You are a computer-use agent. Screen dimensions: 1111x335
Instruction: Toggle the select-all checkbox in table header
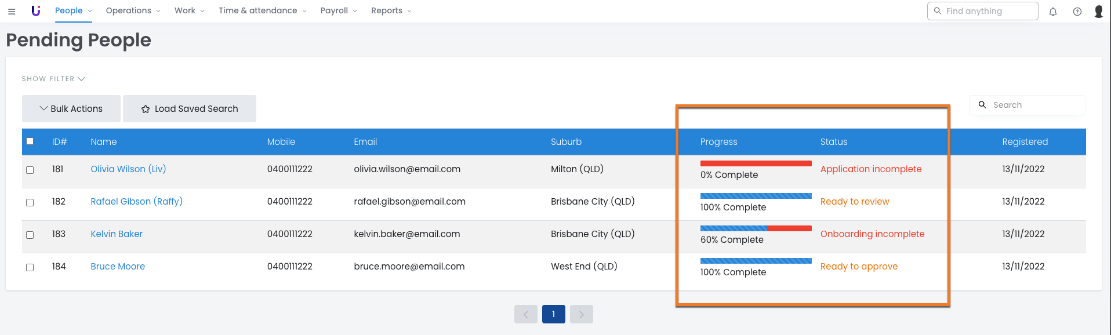pyautogui.click(x=30, y=141)
